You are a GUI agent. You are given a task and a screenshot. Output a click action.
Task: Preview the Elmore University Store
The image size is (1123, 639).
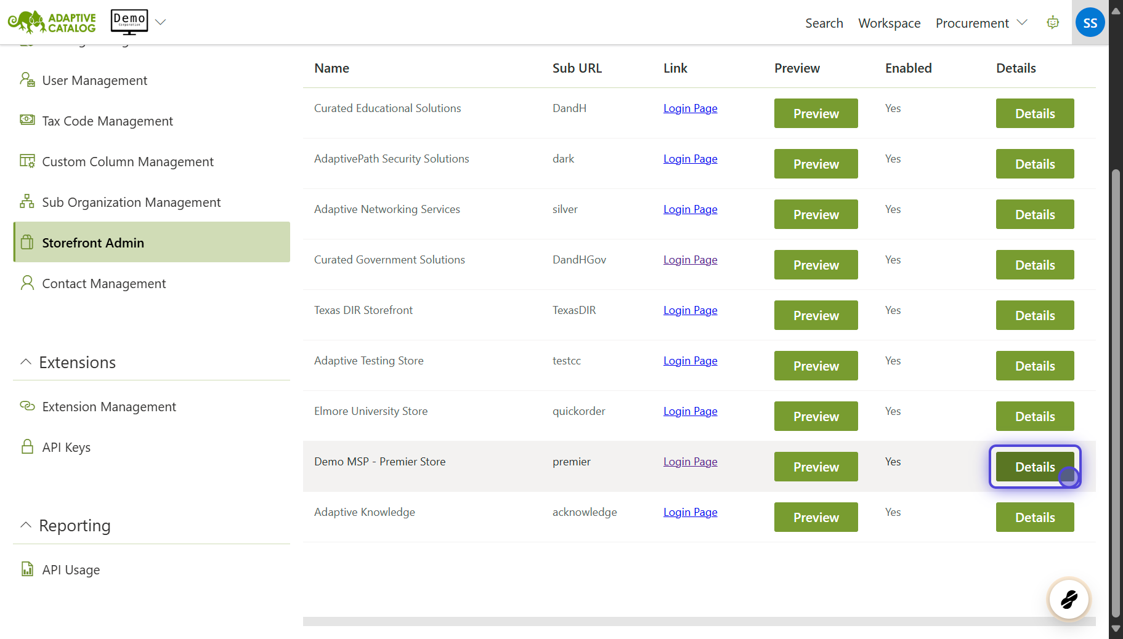click(816, 416)
